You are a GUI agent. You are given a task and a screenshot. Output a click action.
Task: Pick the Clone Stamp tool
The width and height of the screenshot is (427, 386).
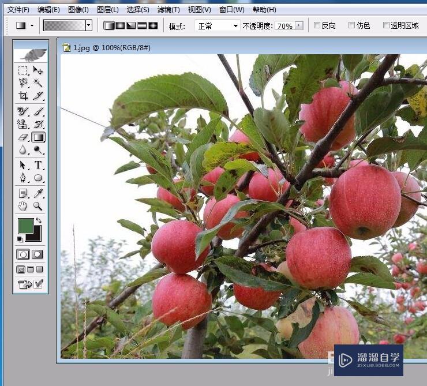pos(23,124)
